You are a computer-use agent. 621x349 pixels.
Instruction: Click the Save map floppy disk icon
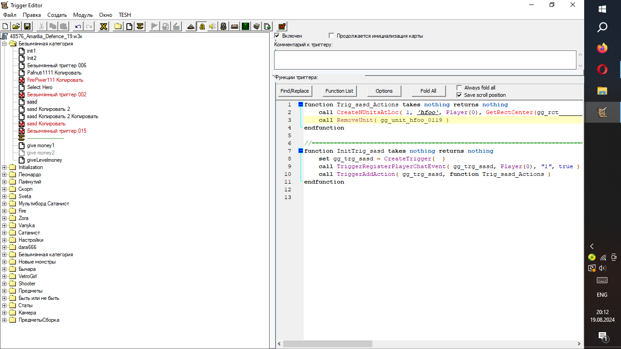click(x=27, y=26)
